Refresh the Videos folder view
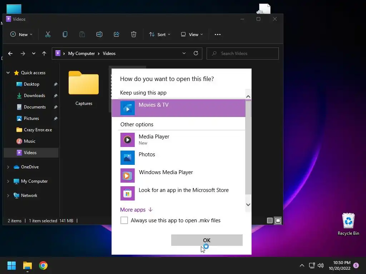 coord(196,54)
